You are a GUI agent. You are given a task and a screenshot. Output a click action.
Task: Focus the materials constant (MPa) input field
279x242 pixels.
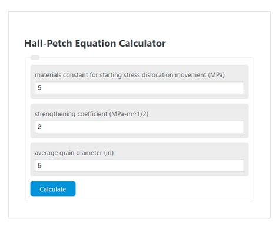(x=139, y=88)
